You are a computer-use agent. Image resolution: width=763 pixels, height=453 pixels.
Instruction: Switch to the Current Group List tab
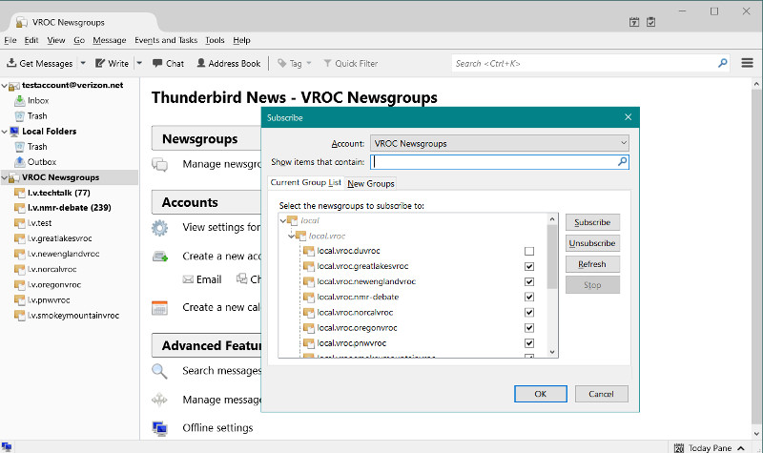[305, 182]
